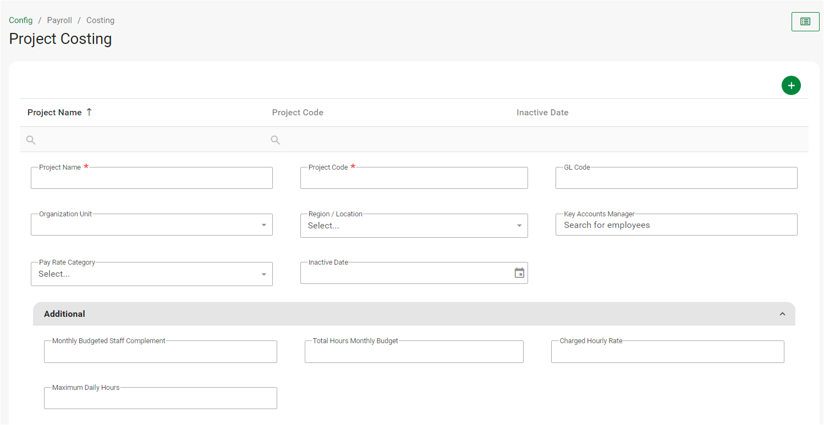Click the Key Accounts Manager search field

click(x=676, y=225)
